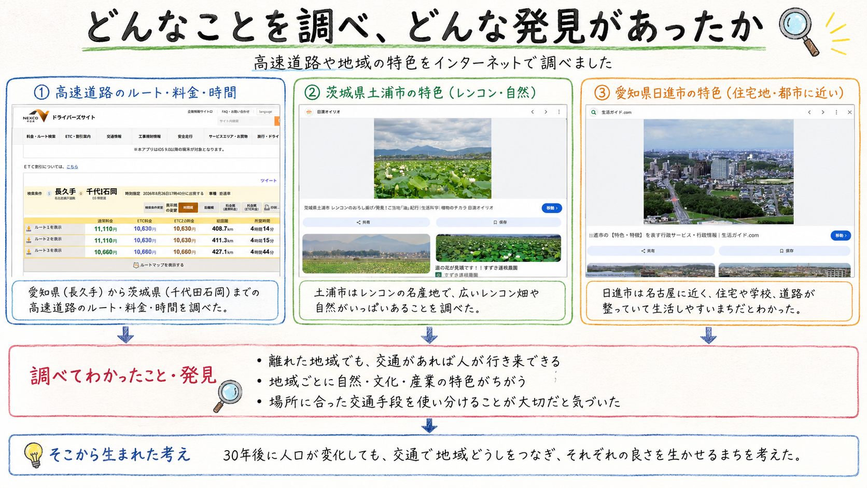The height and width of the screenshot is (488, 867).
Task: Click the download icon for ルート2を表示
Action: click(x=29, y=240)
